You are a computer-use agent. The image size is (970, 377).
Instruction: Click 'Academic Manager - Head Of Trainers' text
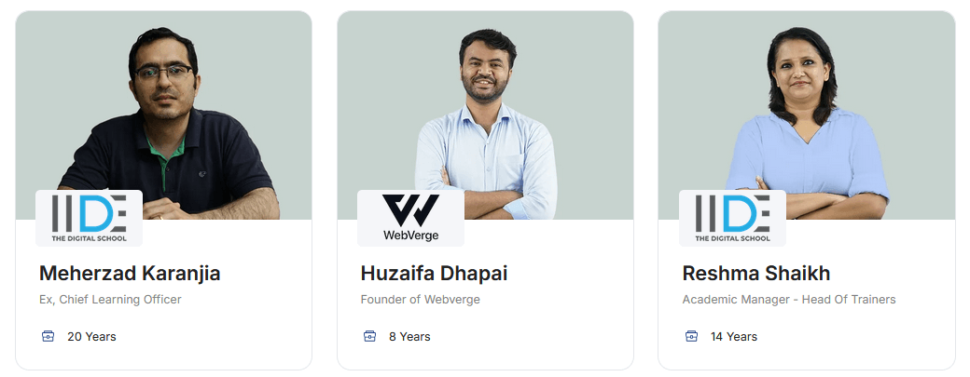(789, 300)
